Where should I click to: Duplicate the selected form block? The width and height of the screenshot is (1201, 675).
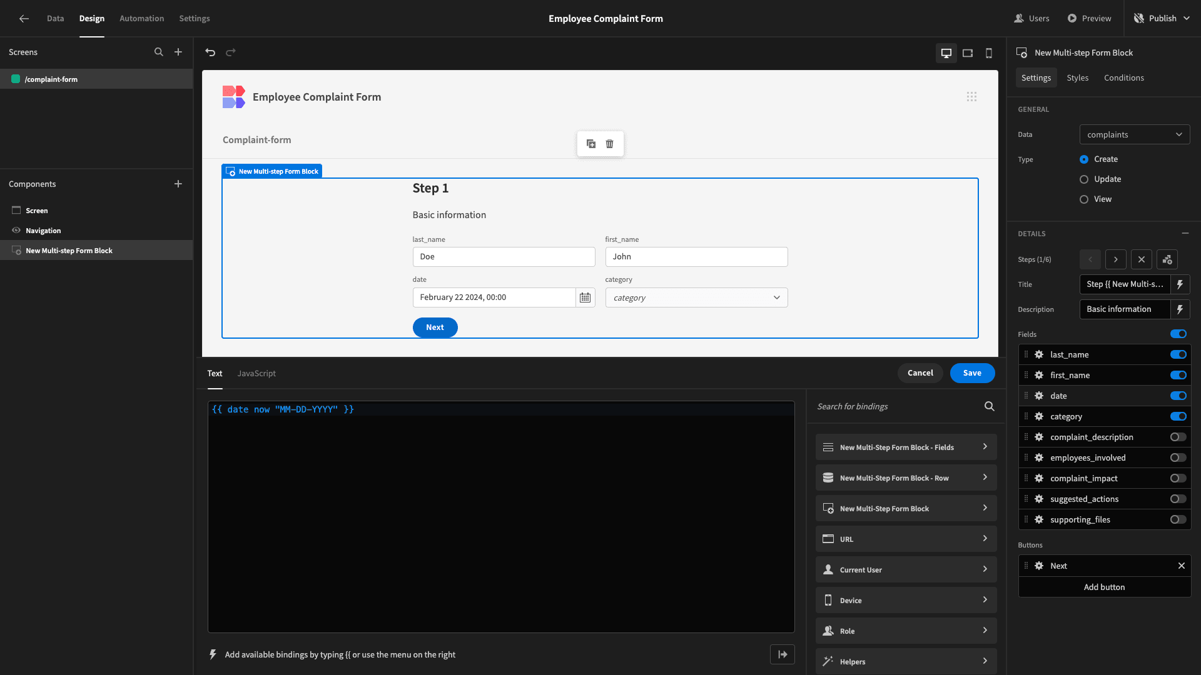[591, 144]
